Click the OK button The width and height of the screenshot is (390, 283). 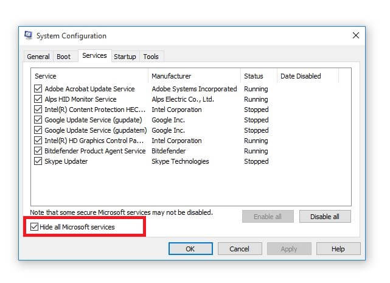point(190,249)
